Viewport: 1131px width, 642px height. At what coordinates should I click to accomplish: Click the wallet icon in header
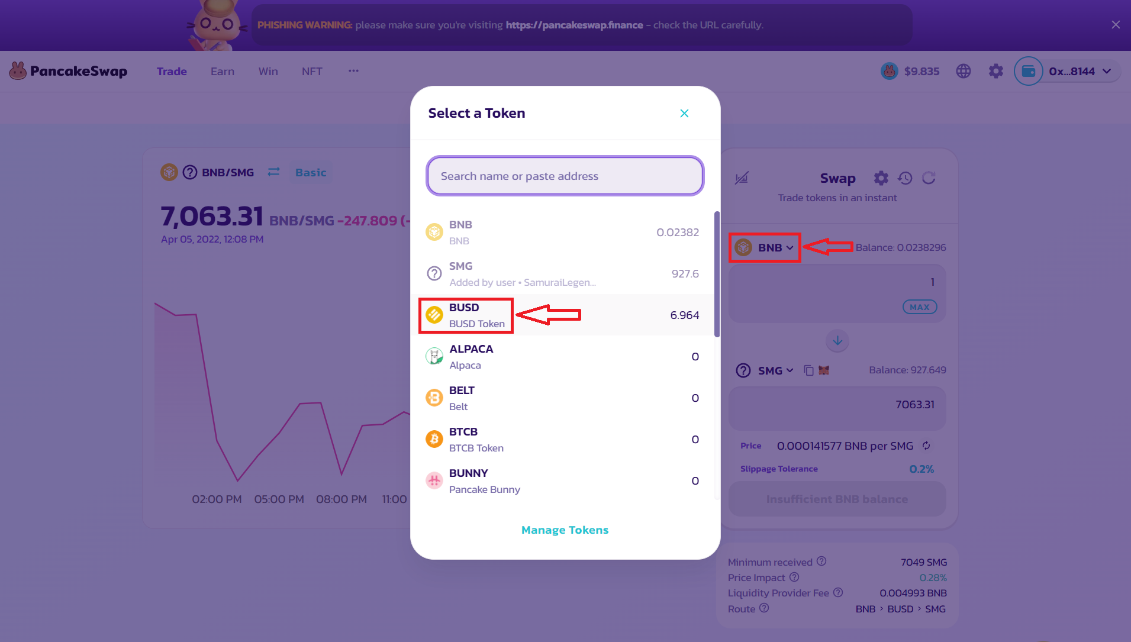coord(1029,71)
